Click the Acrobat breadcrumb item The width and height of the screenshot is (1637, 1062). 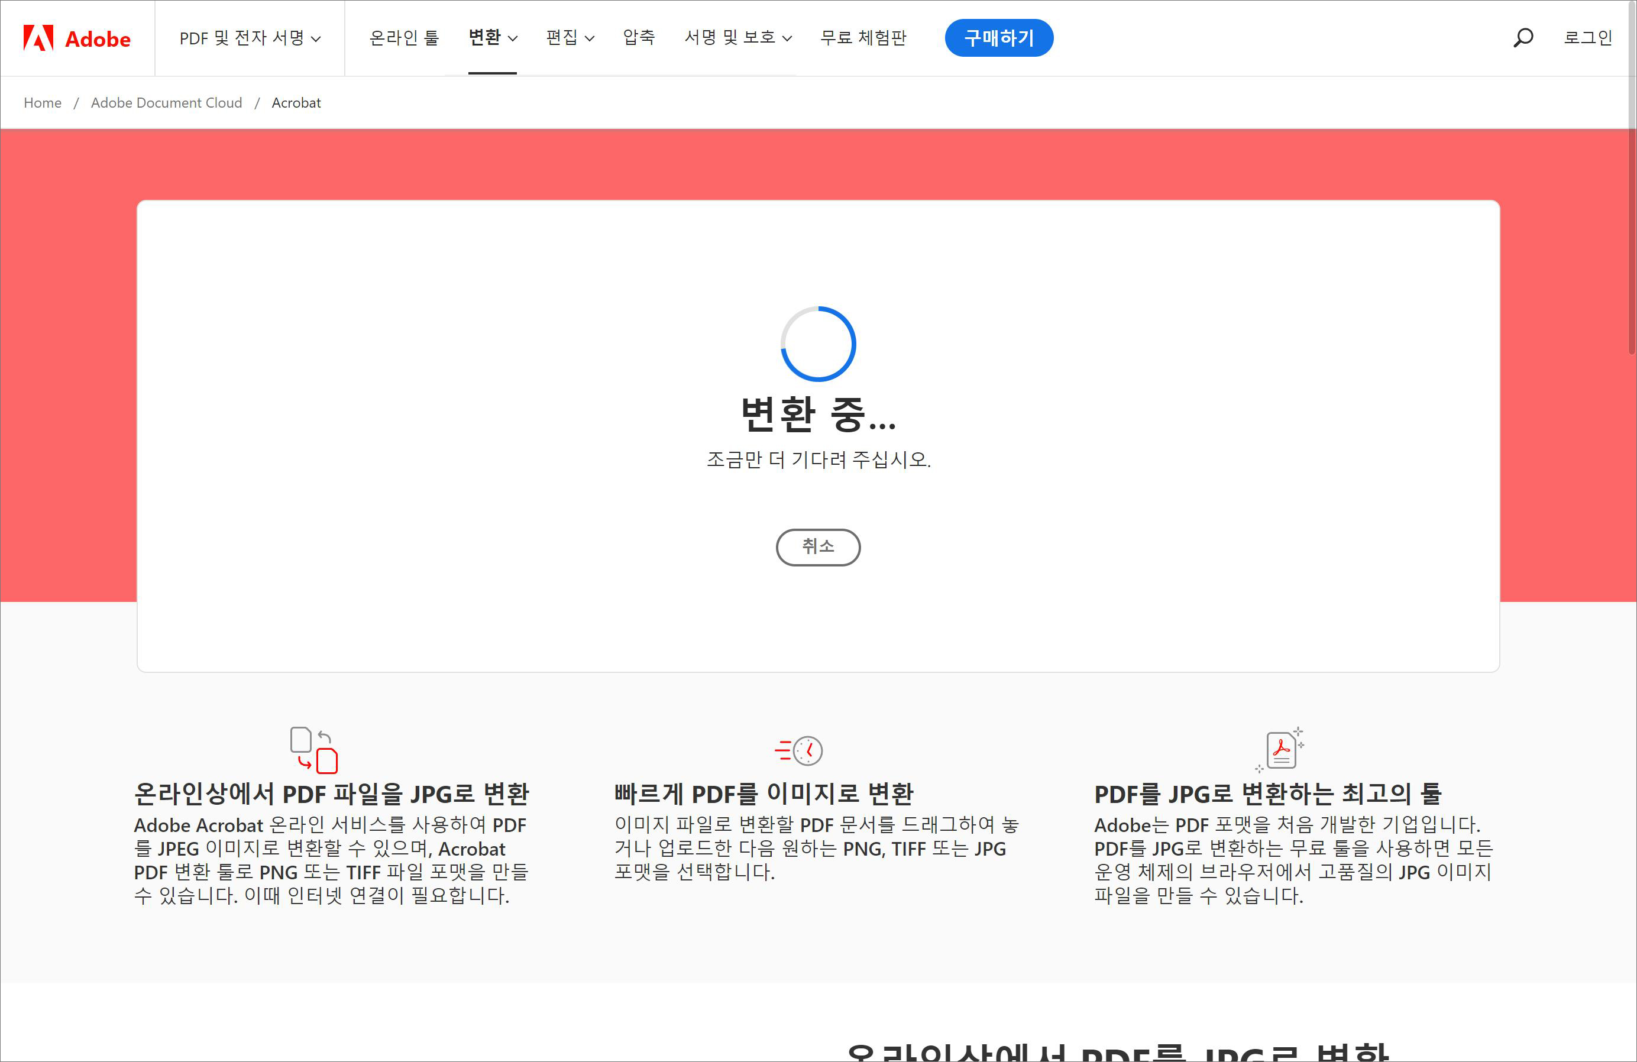[x=296, y=103]
